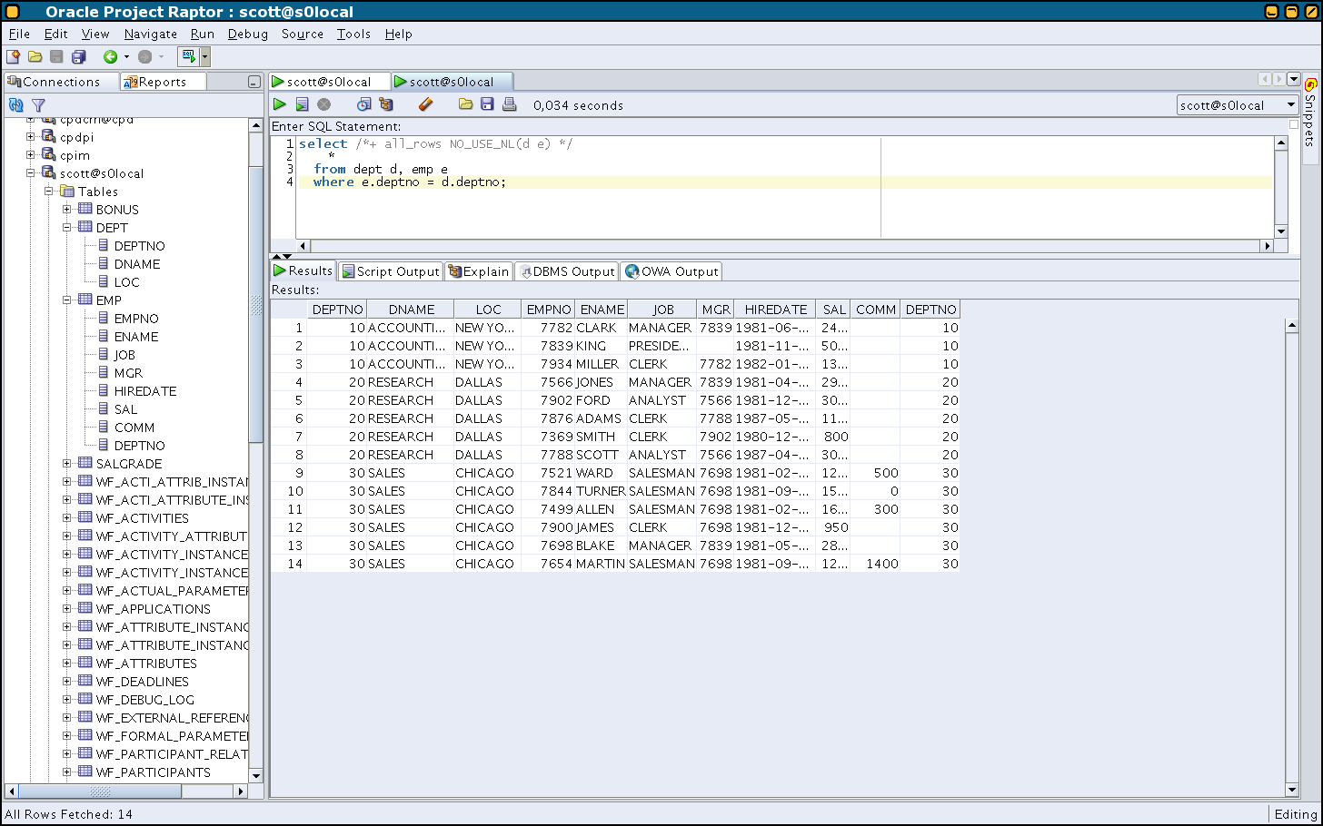Open dropdown arrow next to SQL Worksheet button
Image resolution: width=1323 pixels, height=826 pixels.
coord(205,56)
